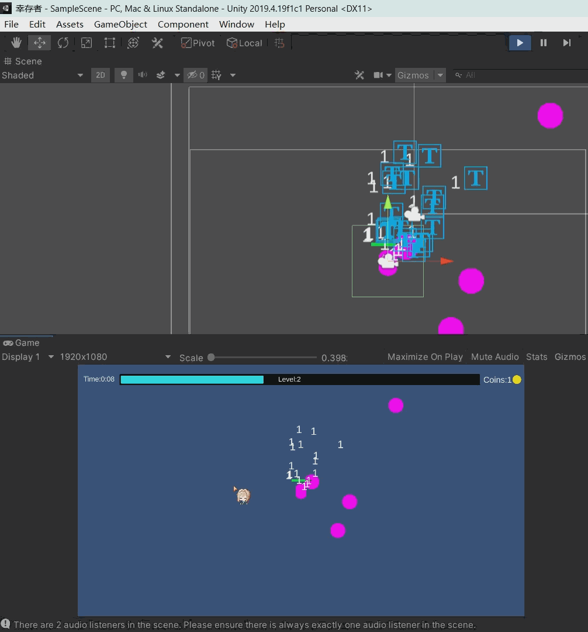Open the GameObject menu
Viewport: 588px width, 632px height.
(120, 24)
